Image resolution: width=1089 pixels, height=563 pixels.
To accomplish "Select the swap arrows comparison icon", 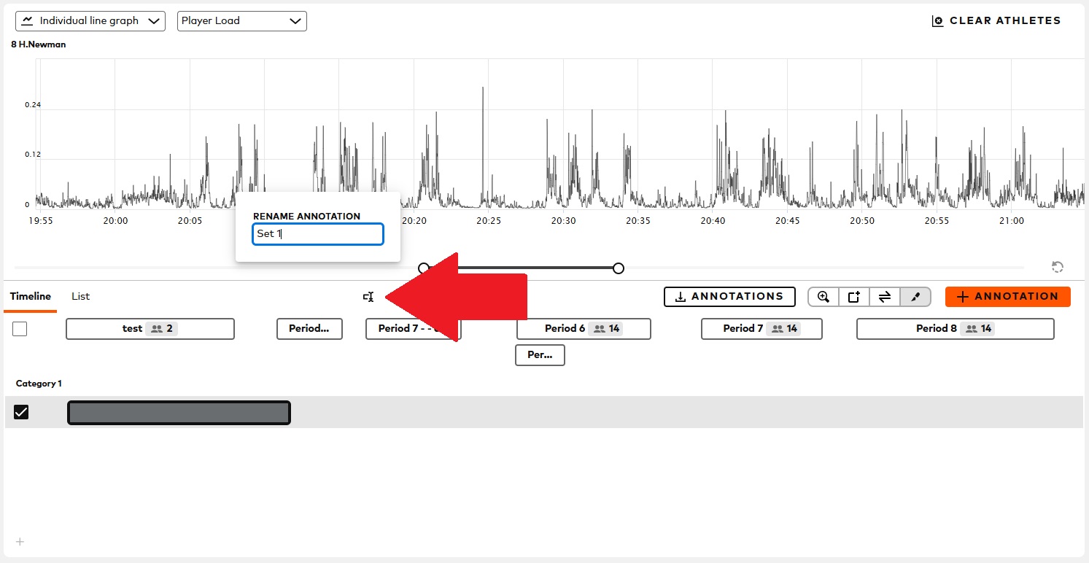I will [x=885, y=297].
